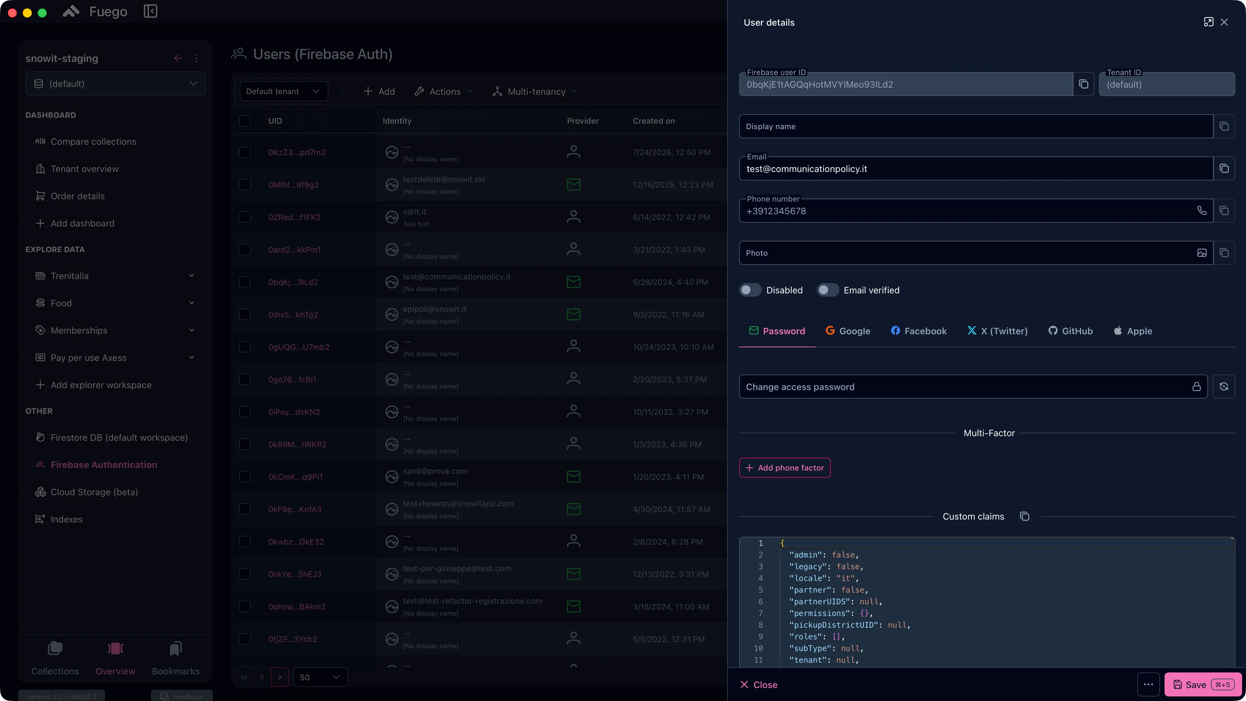Open Collections in the bottom navigation

point(55,658)
